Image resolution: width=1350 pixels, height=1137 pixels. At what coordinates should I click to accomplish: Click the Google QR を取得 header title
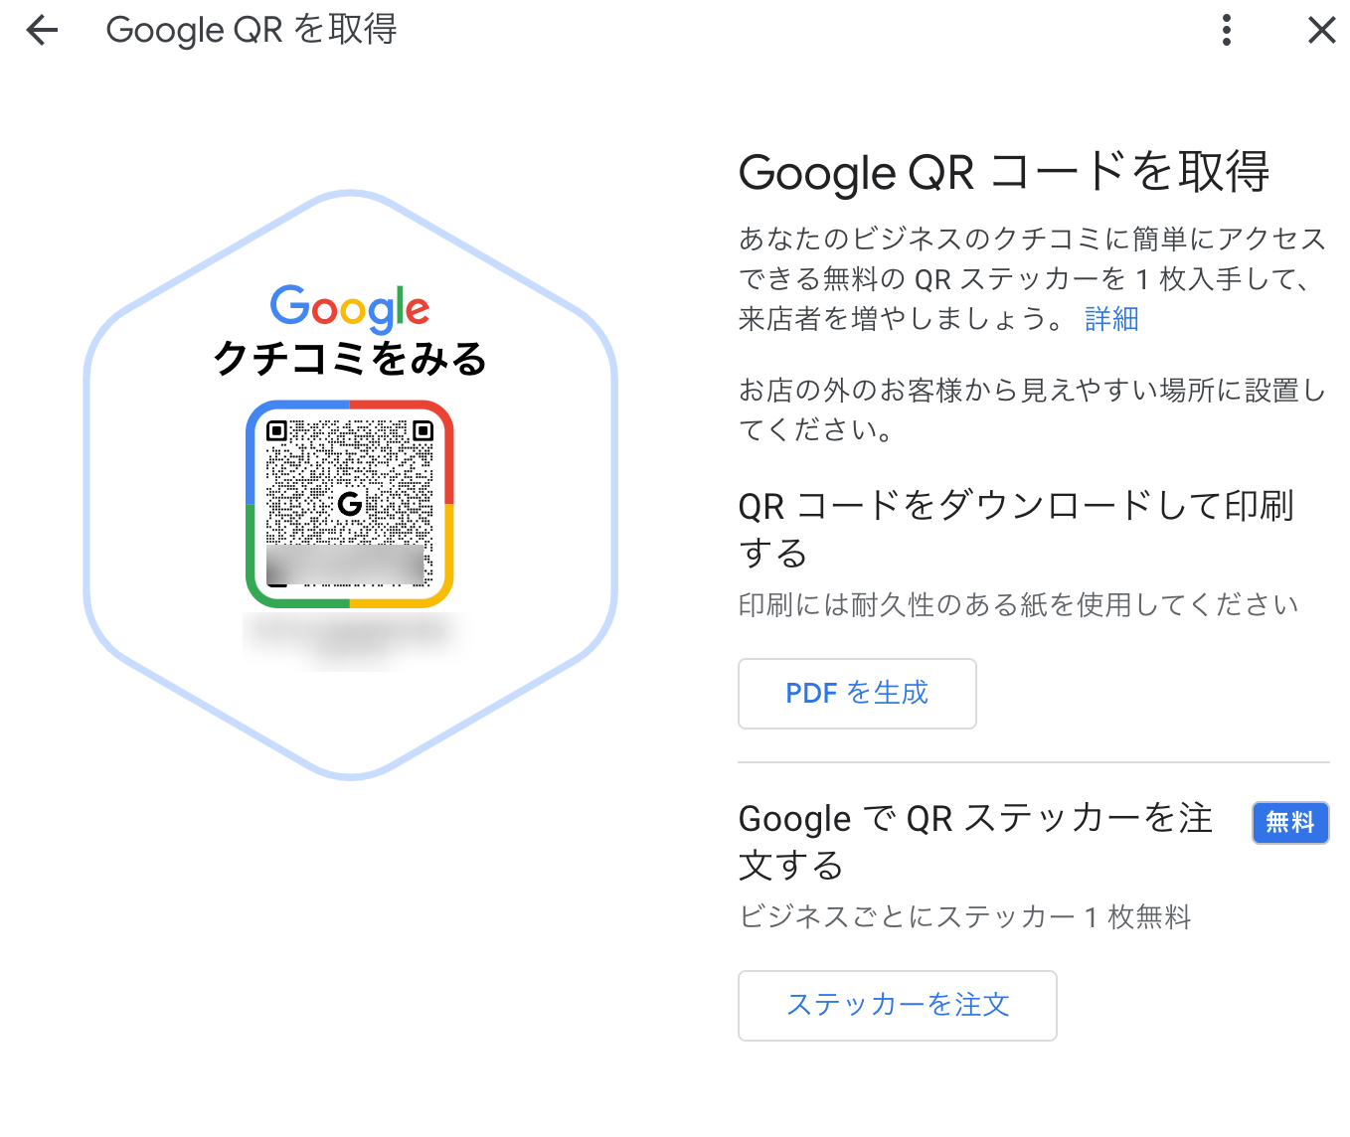[x=252, y=31]
